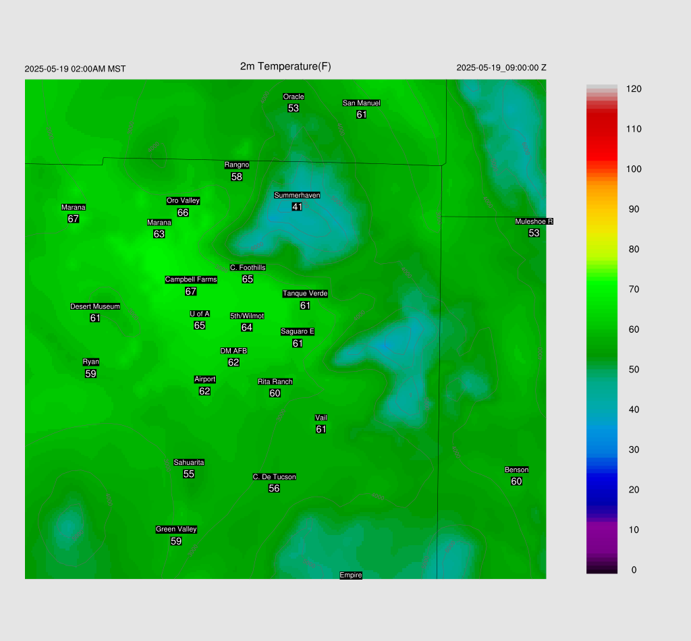Image resolution: width=691 pixels, height=641 pixels.
Task: Click DM AFB's temperature value 62
Action: click(233, 362)
